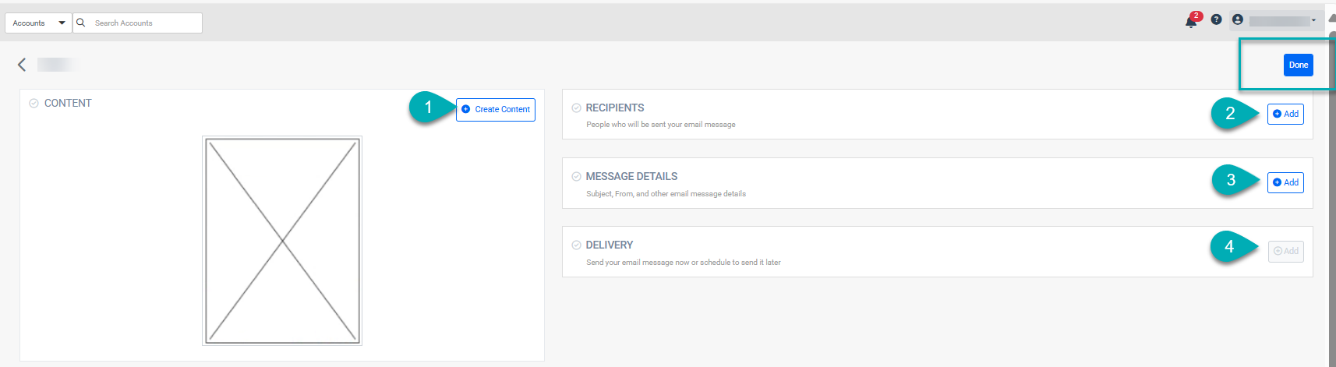This screenshot has width=1336, height=367.
Task: Open the user profile account menu
Action: tap(1275, 20)
